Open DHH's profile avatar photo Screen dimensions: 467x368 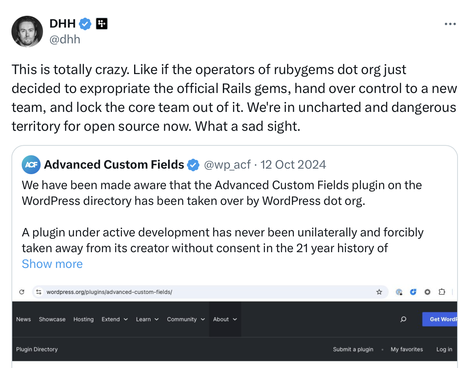point(27,32)
